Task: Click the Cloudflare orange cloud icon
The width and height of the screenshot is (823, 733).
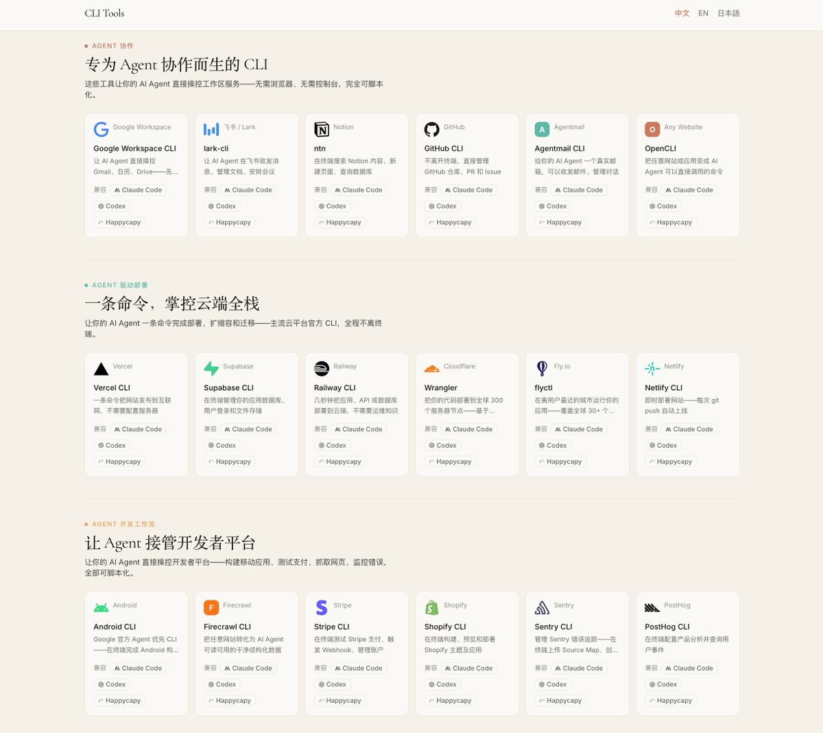Action: point(432,368)
